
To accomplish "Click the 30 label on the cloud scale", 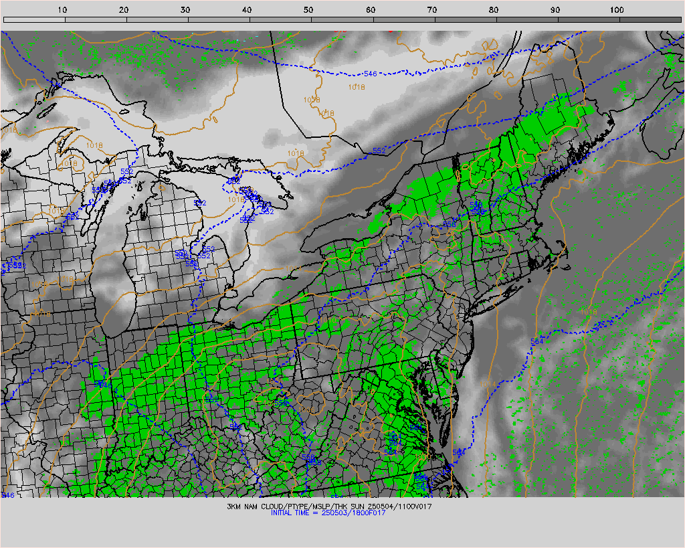I will [185, 10].
